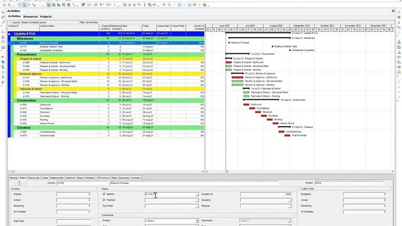Open the Resume date picker button
Viewport: 402px width, 226px height.
click(290, 206)
